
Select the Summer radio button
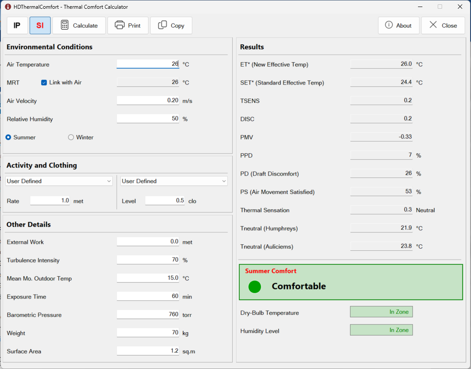[8, 137]
